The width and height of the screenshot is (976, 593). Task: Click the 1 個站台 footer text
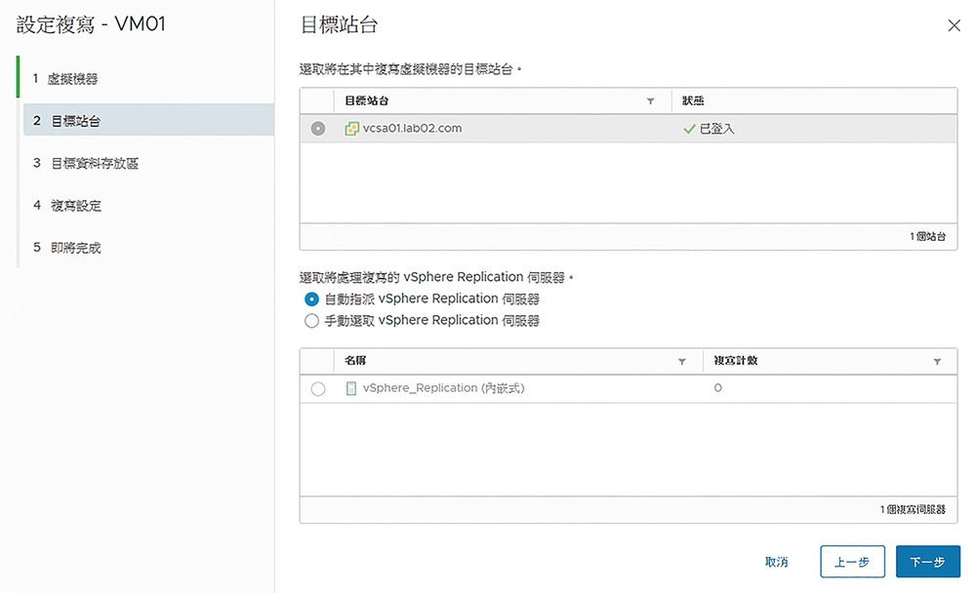(927, 236)
